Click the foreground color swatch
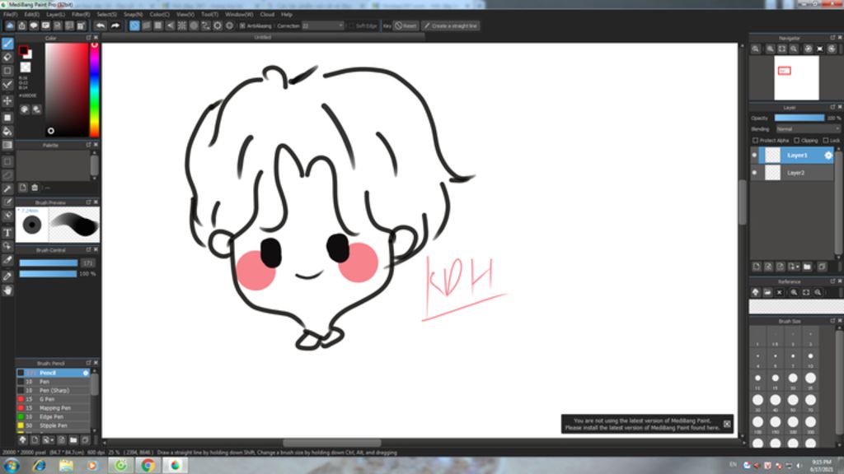 [23, 50]
